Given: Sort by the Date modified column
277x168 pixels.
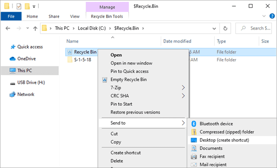Looking at the screenshot, I should (177, 41).
